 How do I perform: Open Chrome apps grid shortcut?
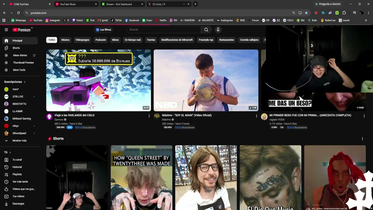4,20
